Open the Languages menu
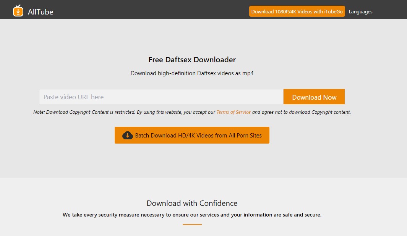The width and height of the screenshot is (407, 236). (x=360, y=12)
